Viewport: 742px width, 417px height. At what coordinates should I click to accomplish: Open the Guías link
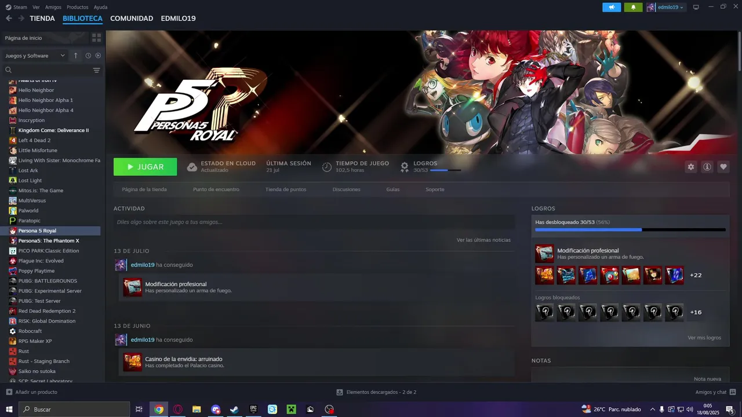click(x=393, y=189)
